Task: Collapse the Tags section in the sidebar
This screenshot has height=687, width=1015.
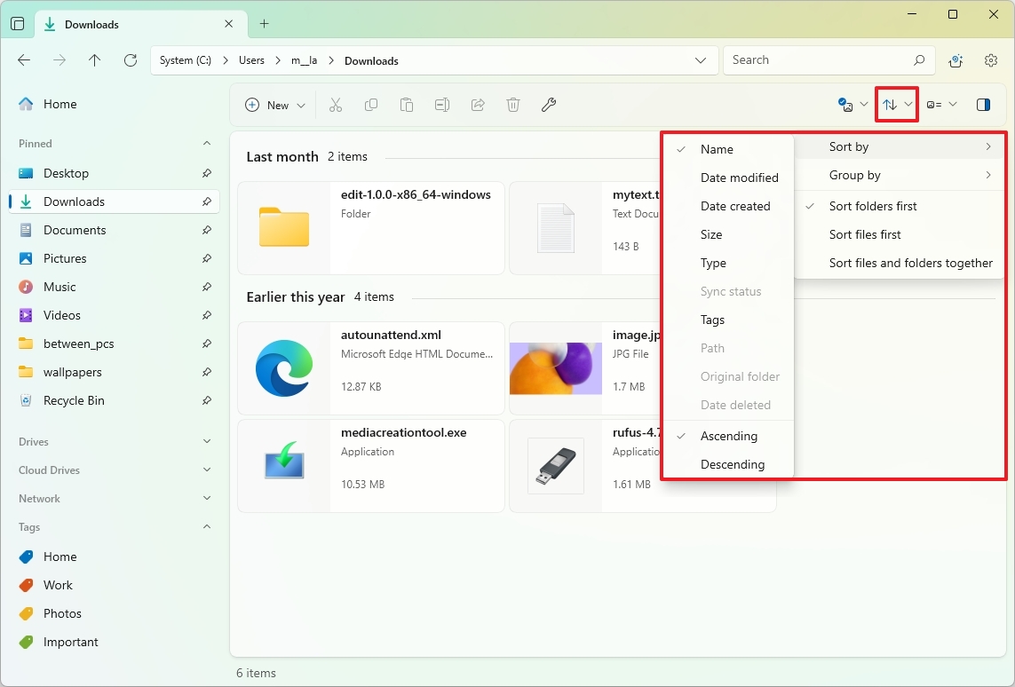Action: click(206, 527)
